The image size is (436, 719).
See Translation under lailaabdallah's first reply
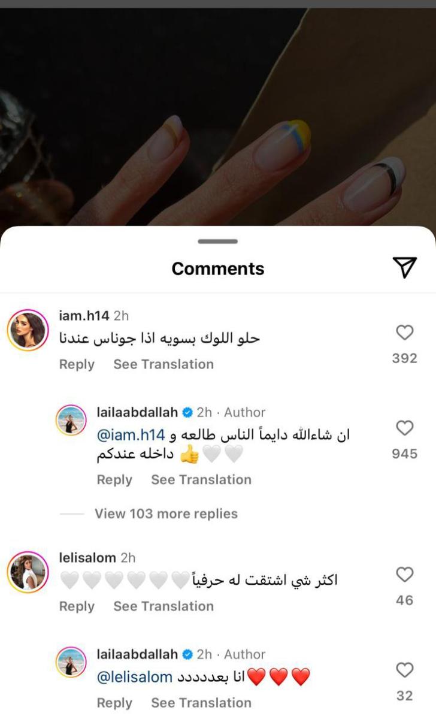coord(201,480)
